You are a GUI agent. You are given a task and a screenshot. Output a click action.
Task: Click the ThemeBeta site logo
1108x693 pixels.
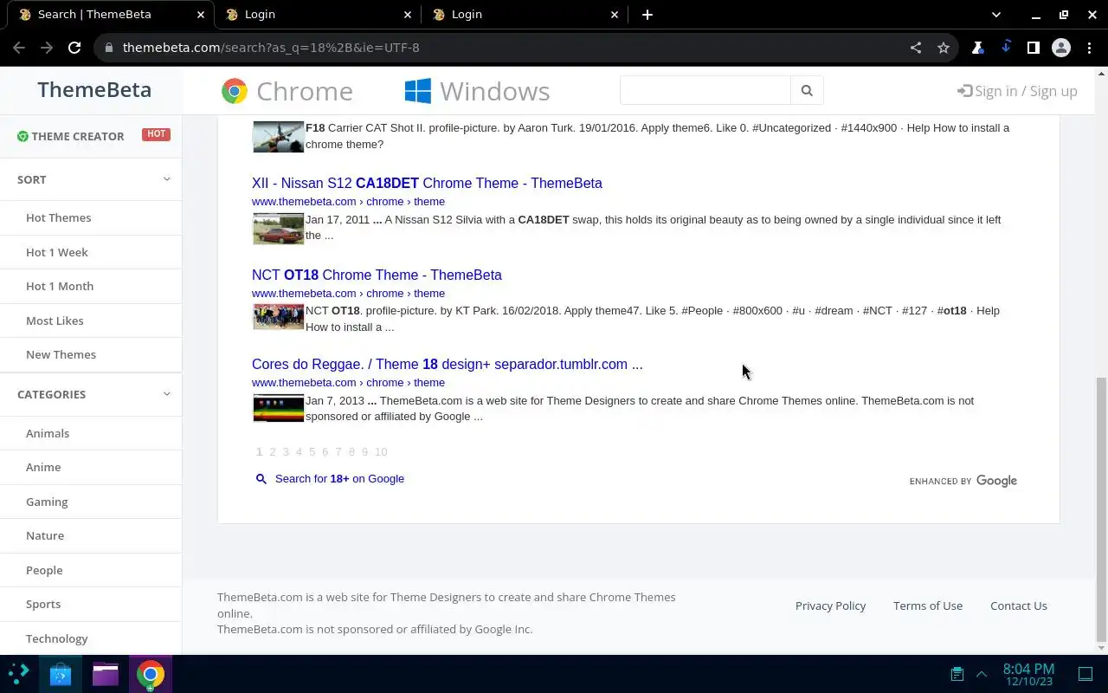pos(94,90)
